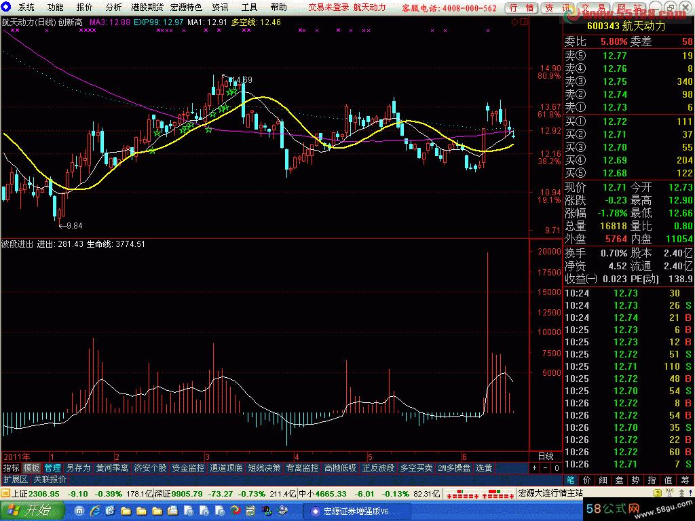Click the split-pane square icon above chart
Screen dimensions: 695x521
click(x=523, y=22)
